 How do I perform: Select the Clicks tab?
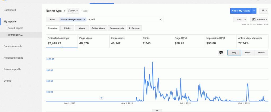67,28
